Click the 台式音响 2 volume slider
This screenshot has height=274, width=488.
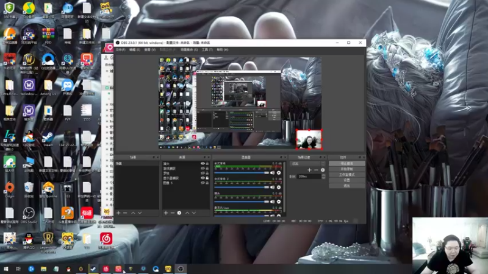point(241,188)
